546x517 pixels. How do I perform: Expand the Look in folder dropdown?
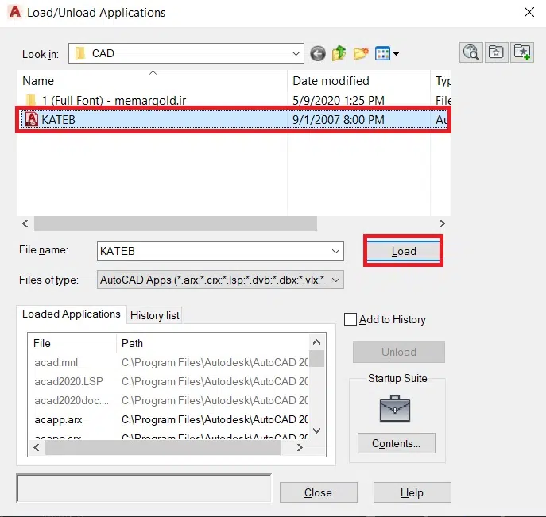[295, 53]
